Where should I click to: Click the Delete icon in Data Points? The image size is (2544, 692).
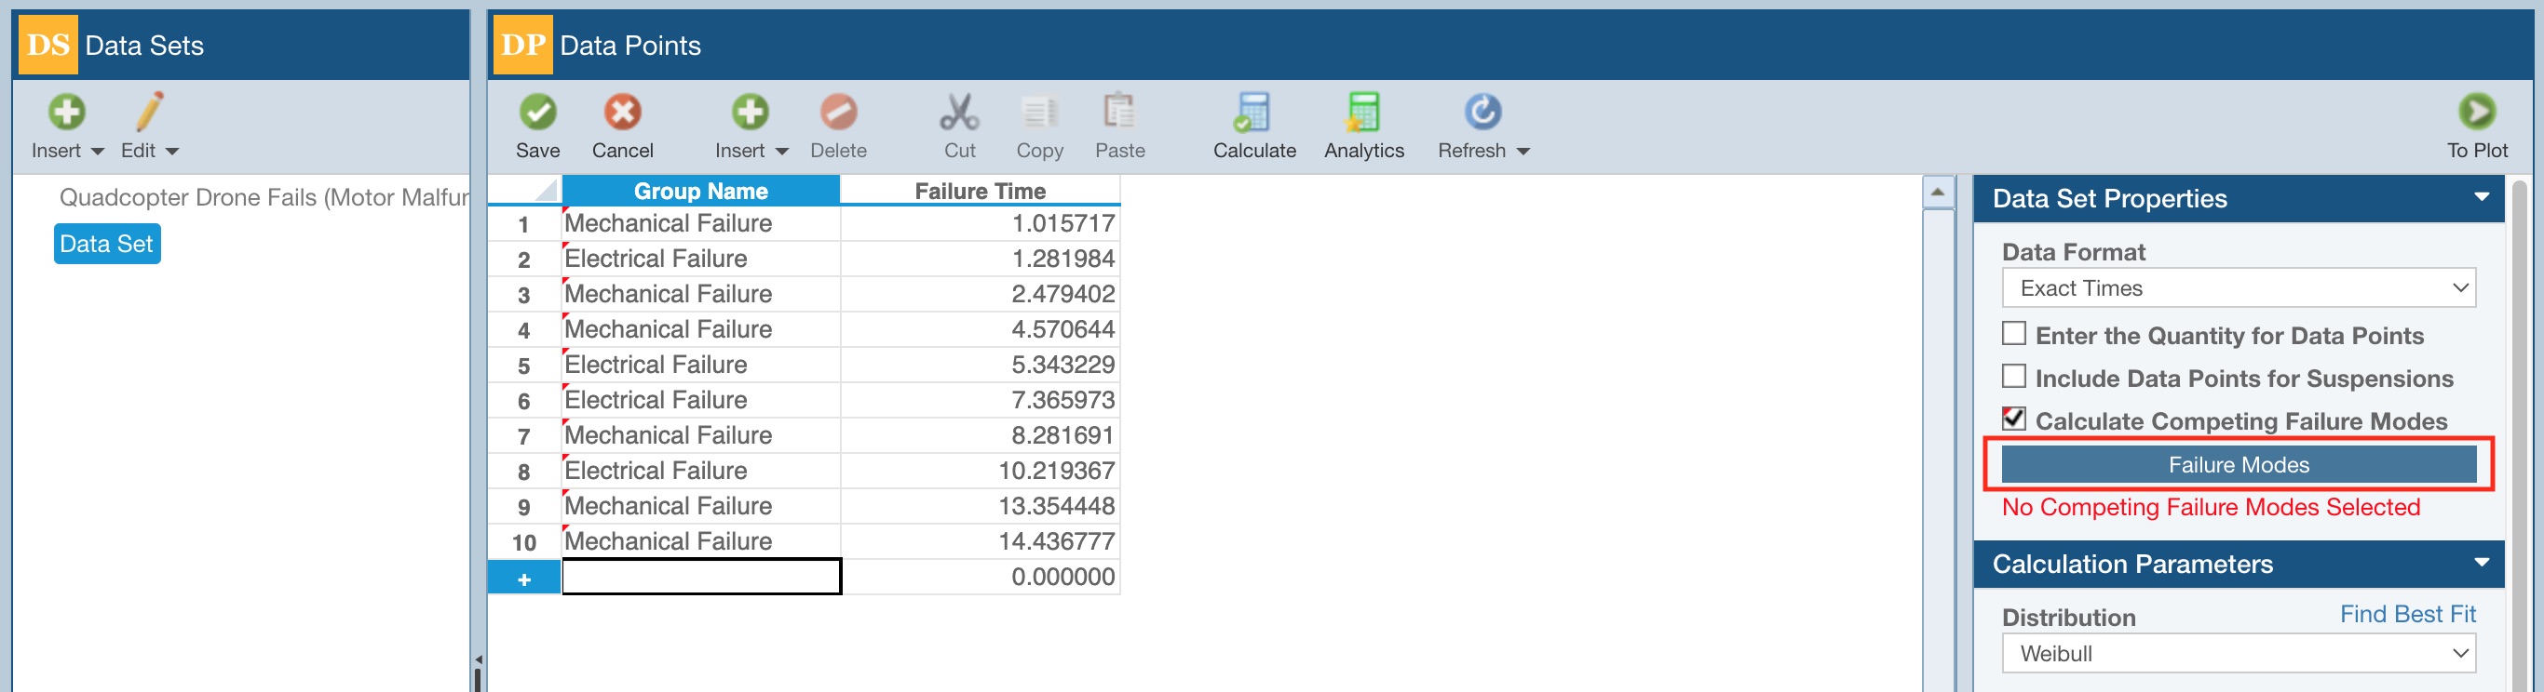point(837,113)
